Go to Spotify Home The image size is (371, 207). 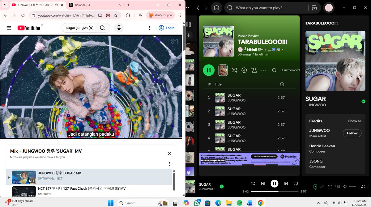[217, 8]
